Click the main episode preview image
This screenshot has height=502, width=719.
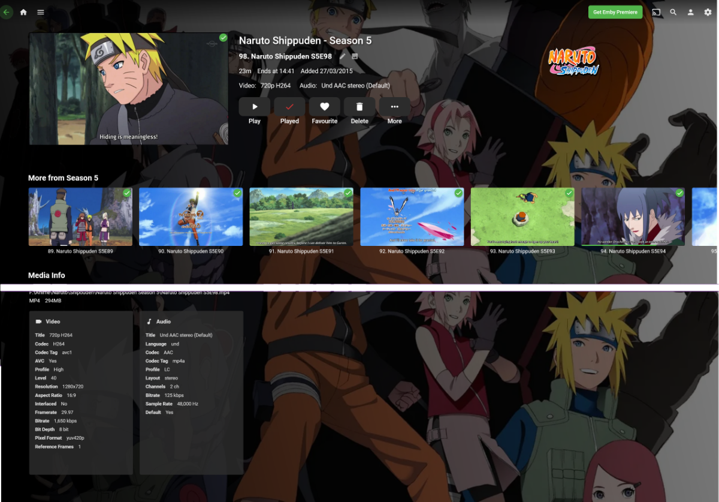[129, 89]
